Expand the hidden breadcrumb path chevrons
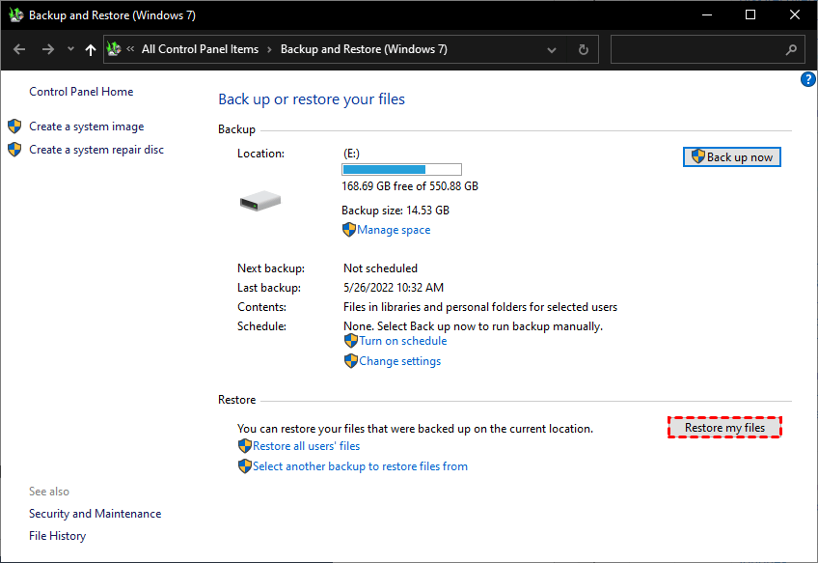The image size is (818, 563). [131, 49]
